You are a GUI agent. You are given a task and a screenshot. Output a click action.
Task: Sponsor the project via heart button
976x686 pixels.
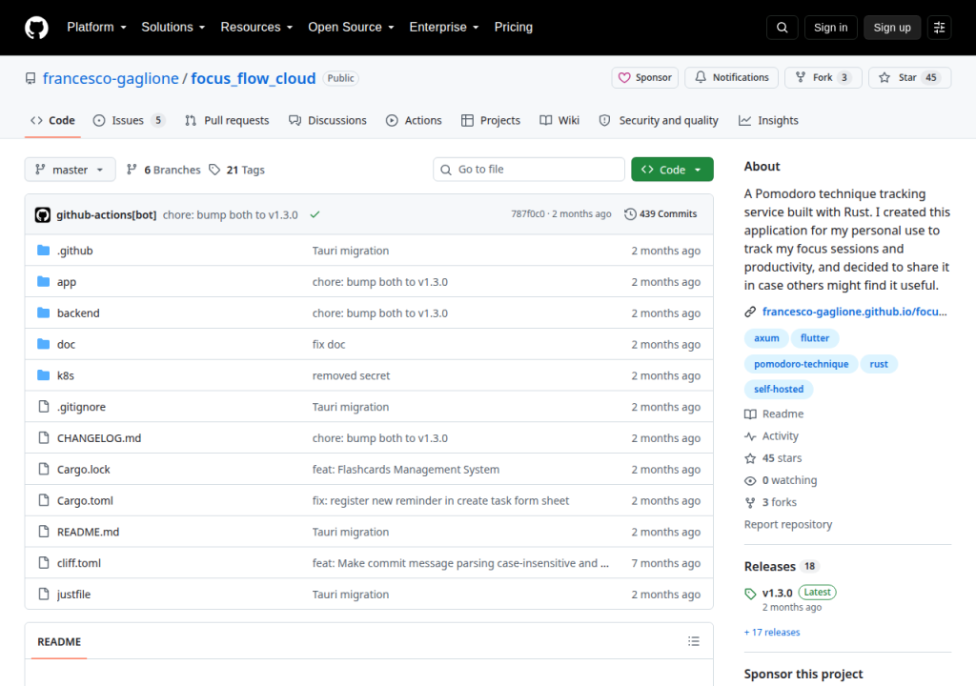pos(645,78)
